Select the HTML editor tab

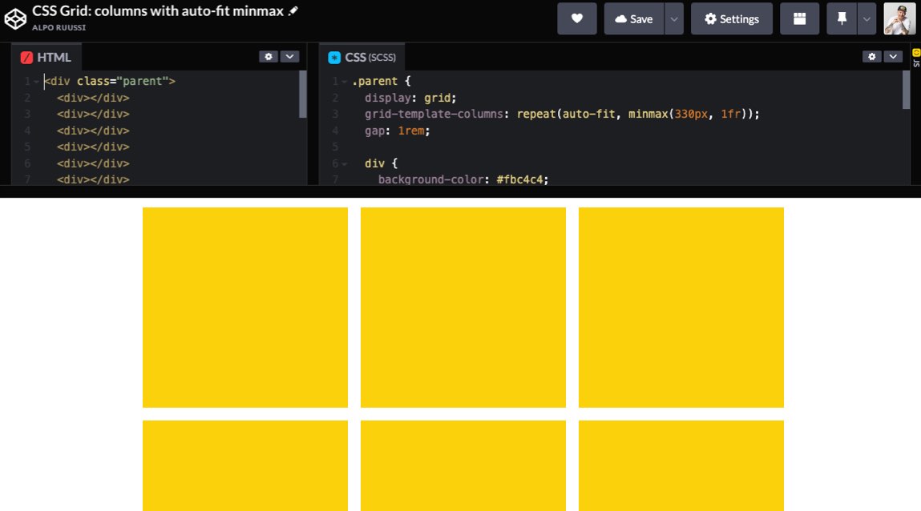click(46, 58)
